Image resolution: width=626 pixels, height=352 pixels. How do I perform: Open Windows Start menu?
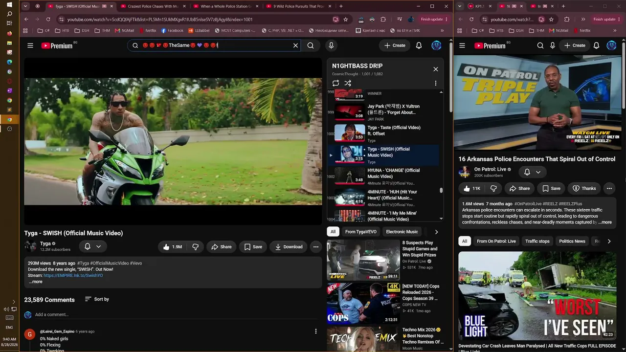tap(9, 5)
